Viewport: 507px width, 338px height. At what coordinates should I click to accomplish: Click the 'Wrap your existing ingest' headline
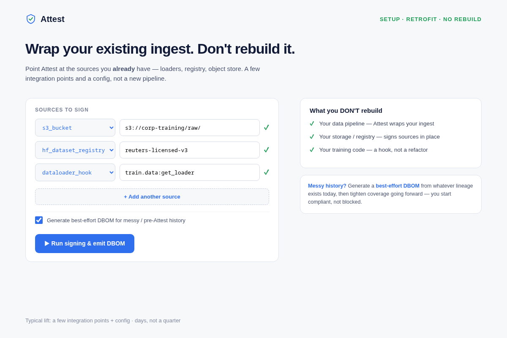tap(160, 49)
